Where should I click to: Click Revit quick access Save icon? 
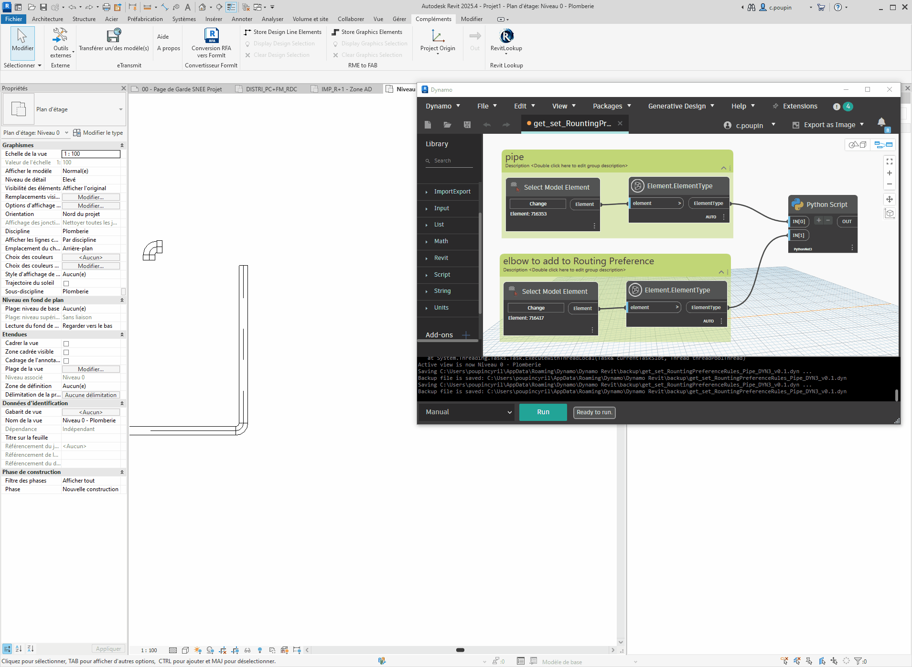point(43,7)
